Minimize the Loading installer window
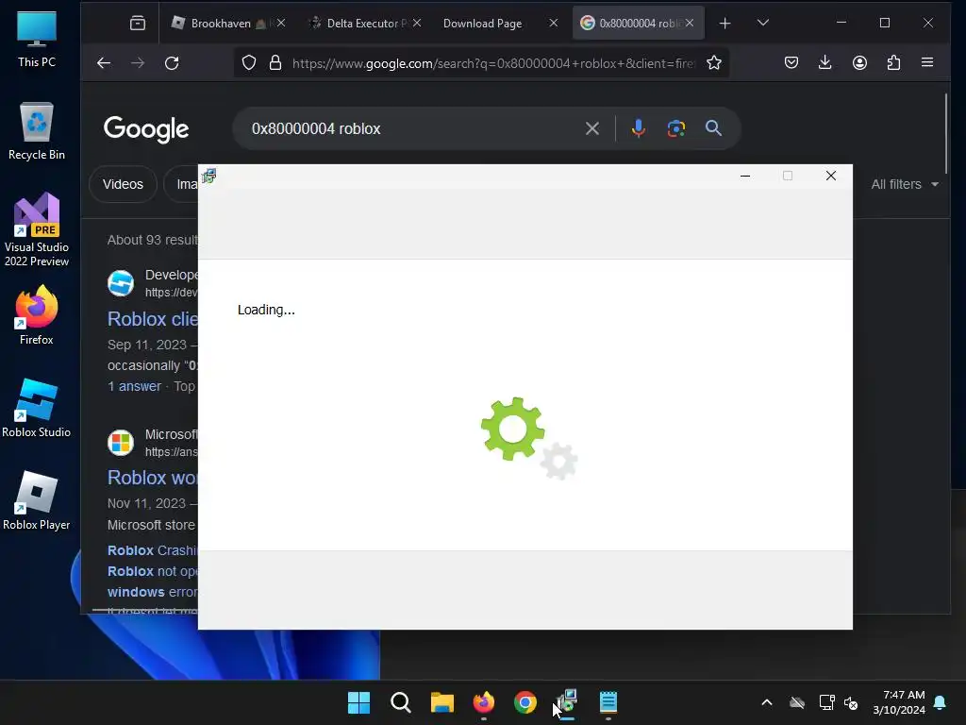This screenshot has width=966, height=725. coord(745,177)
